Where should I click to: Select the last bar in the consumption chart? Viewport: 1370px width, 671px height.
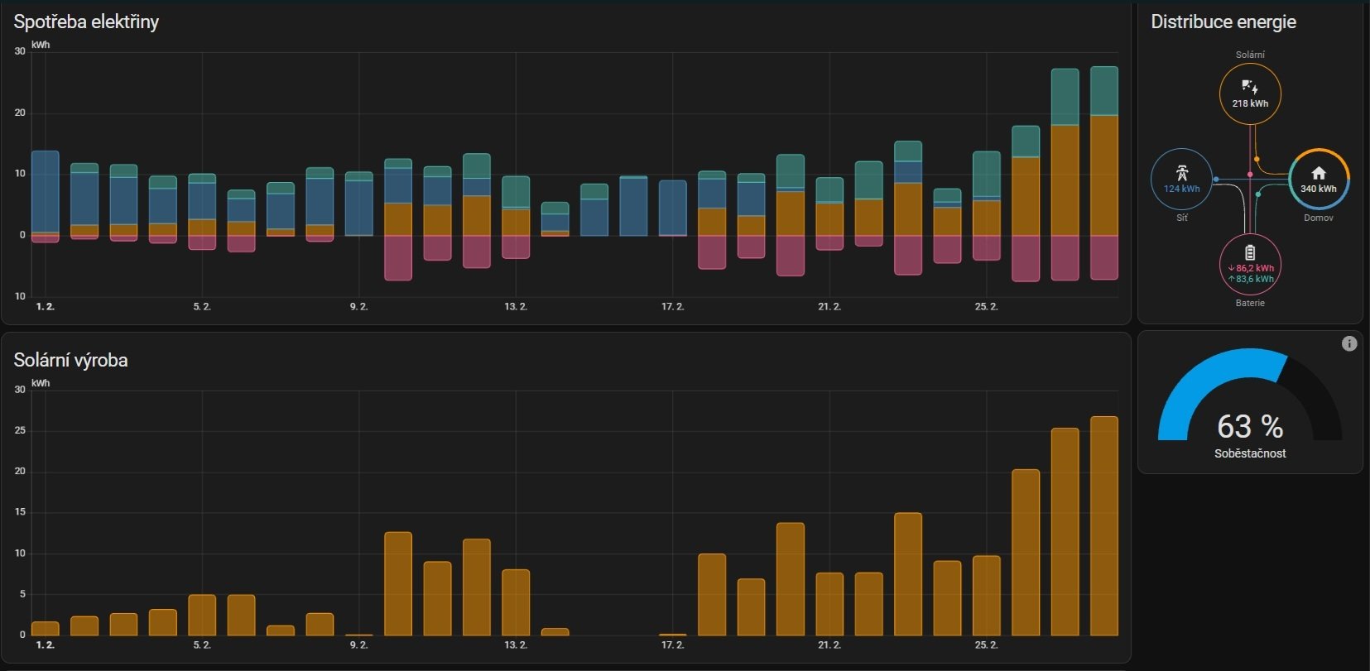(x=1104, y=174)
